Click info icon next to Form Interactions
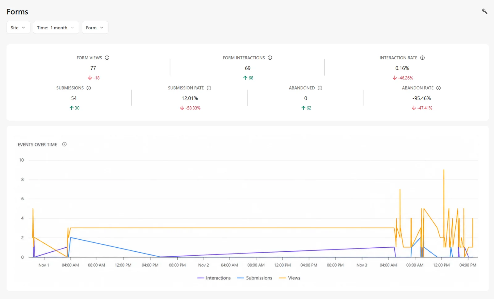Image resolution: width=494 pixels, height=299 pixels. pos(270,58)
